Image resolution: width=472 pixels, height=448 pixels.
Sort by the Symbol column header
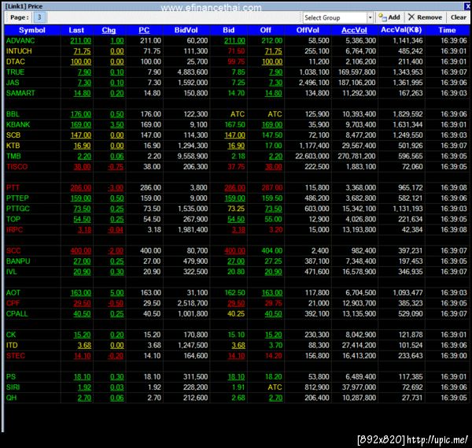click(x=32, y=30)
